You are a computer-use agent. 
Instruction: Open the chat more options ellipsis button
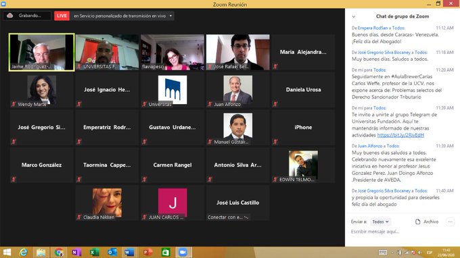[450, 222]
